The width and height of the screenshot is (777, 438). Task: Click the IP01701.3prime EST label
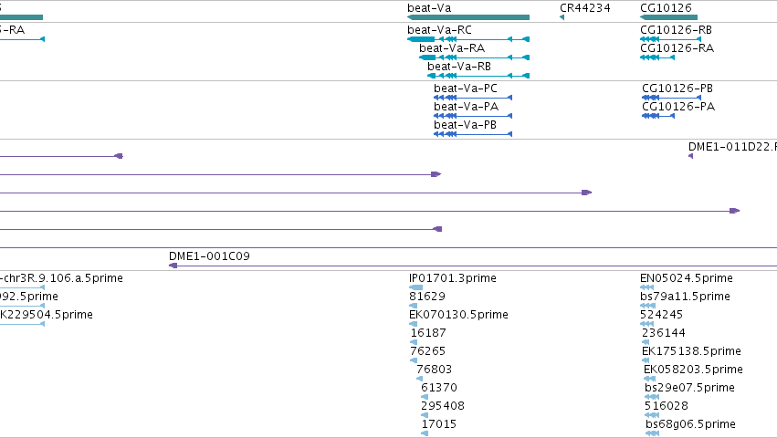coord(453,278)
